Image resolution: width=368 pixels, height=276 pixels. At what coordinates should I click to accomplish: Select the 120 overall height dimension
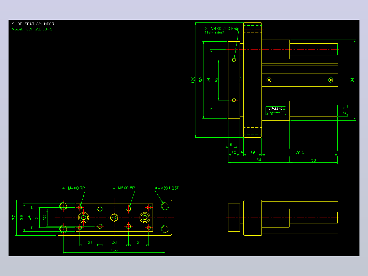[x=193, y=80]
